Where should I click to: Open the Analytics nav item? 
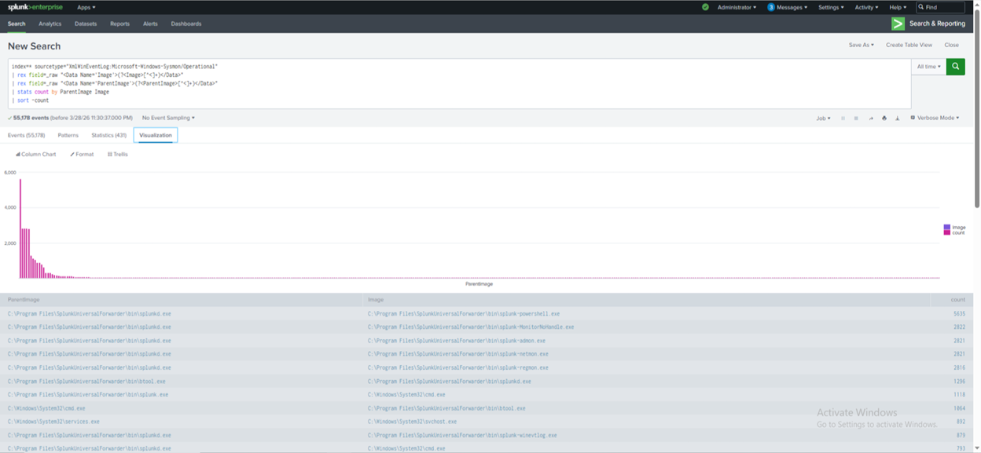(50, 24)
